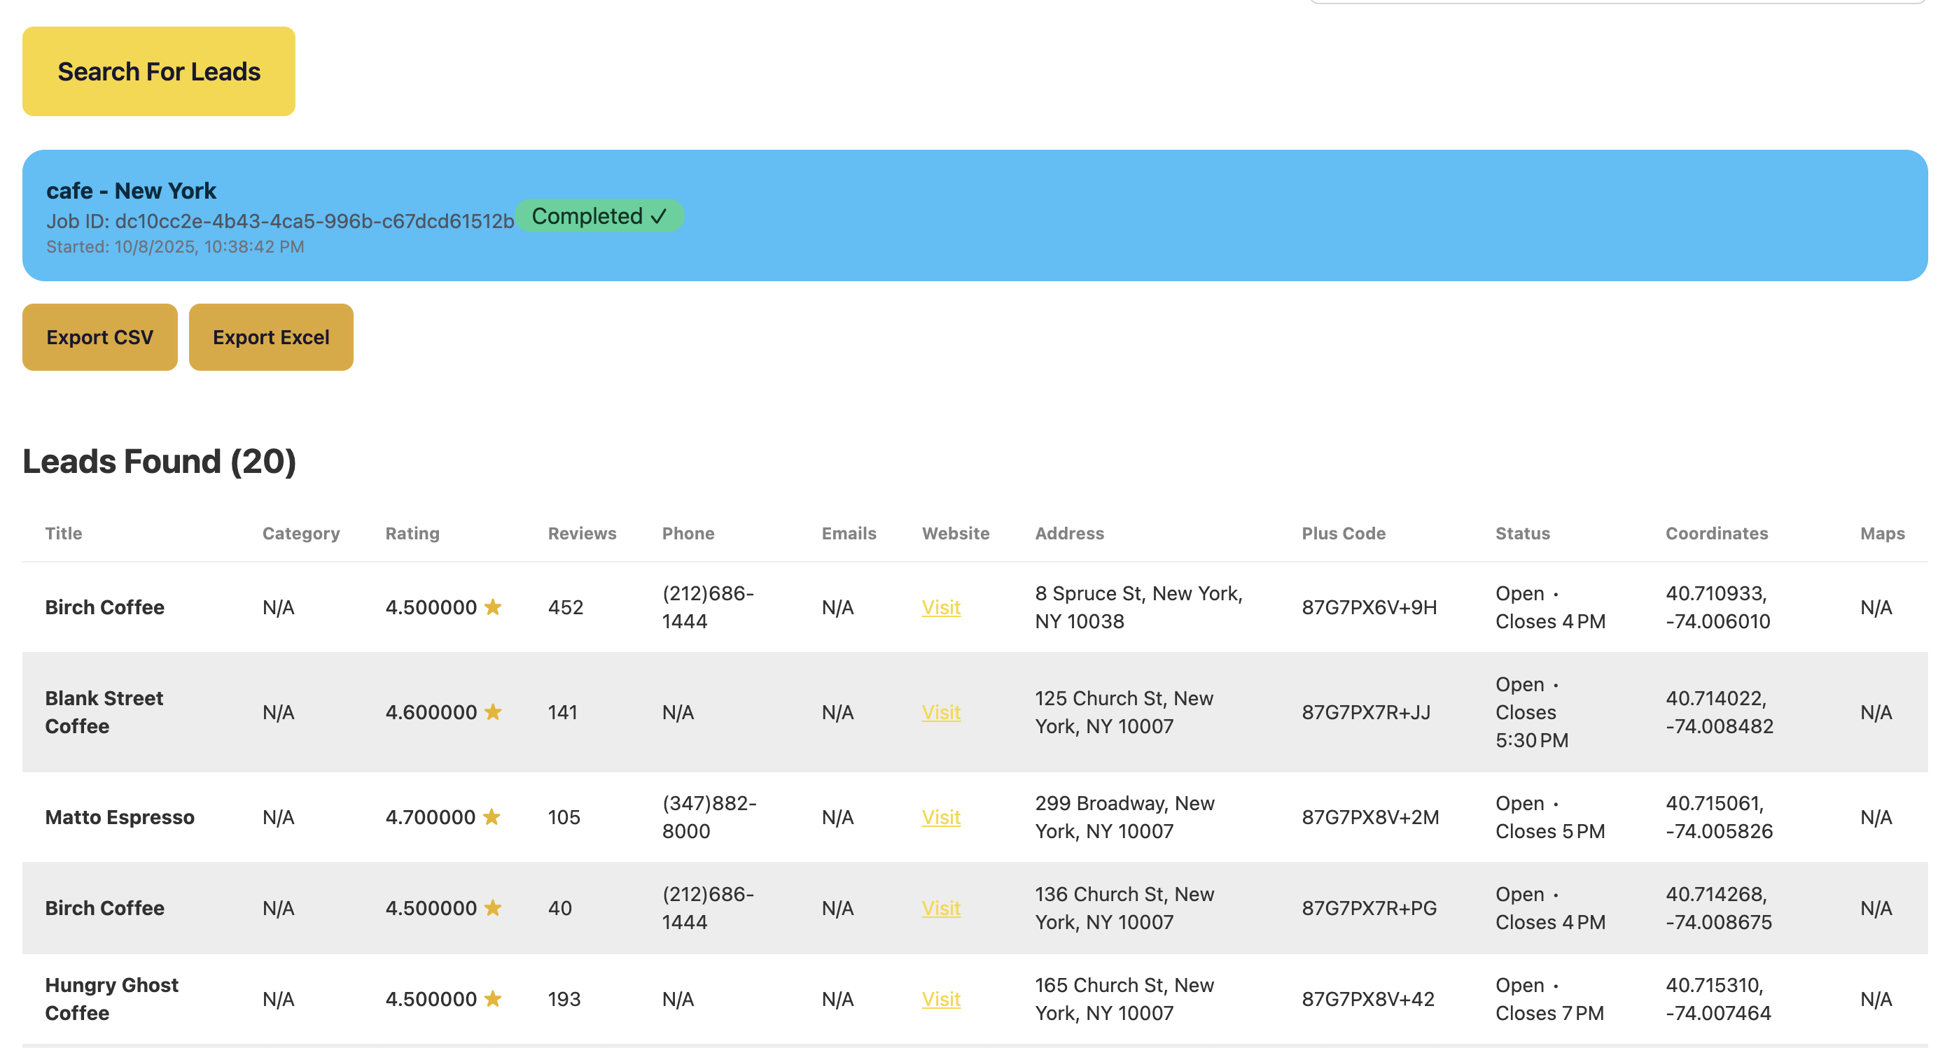Click the Reviews column header
Screen dimensions: 1952x1048
click(581, 533)
